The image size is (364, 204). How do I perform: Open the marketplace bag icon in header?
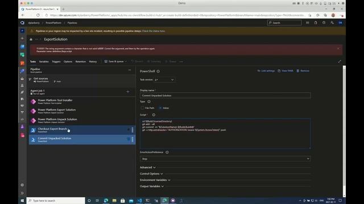tap(316, 23)
